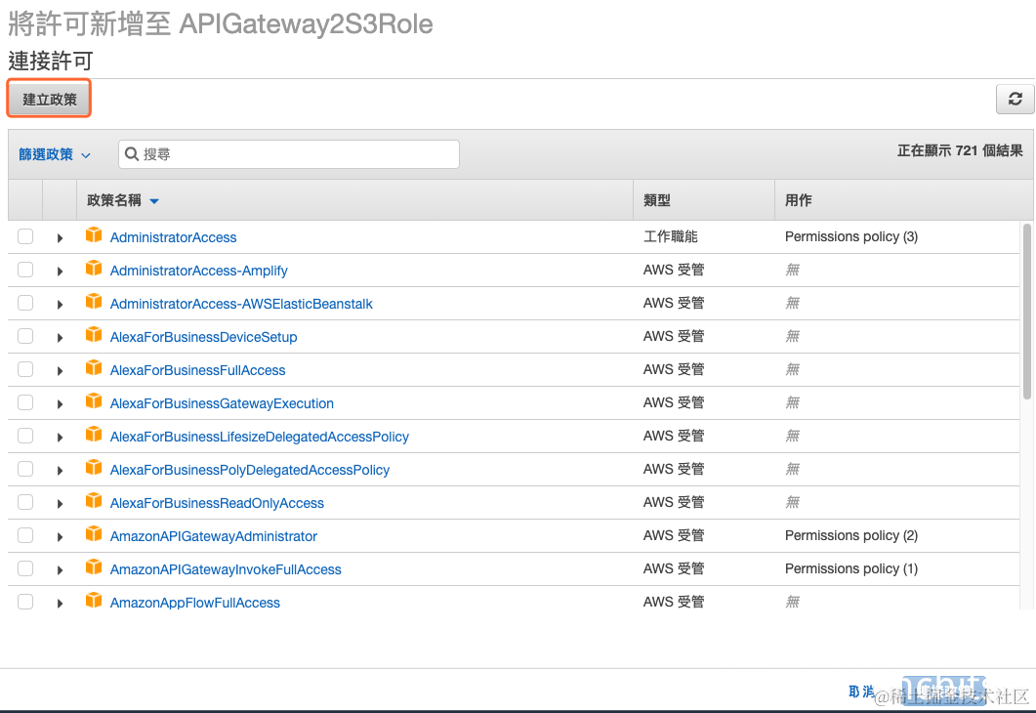Click the policy icon for AlexaForBusinessDeviceSetup
Viewport: 1036px width, 713px height.
pos(94,334)
